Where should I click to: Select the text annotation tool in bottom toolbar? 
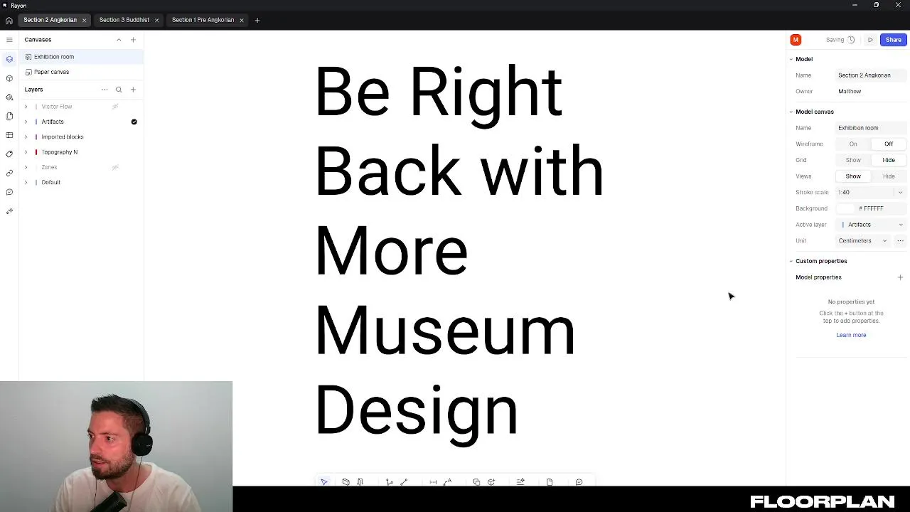tap(448, 482)
